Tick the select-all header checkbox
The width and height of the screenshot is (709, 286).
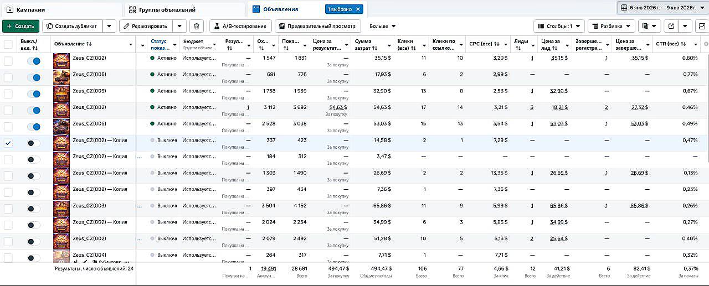point(8,44)
